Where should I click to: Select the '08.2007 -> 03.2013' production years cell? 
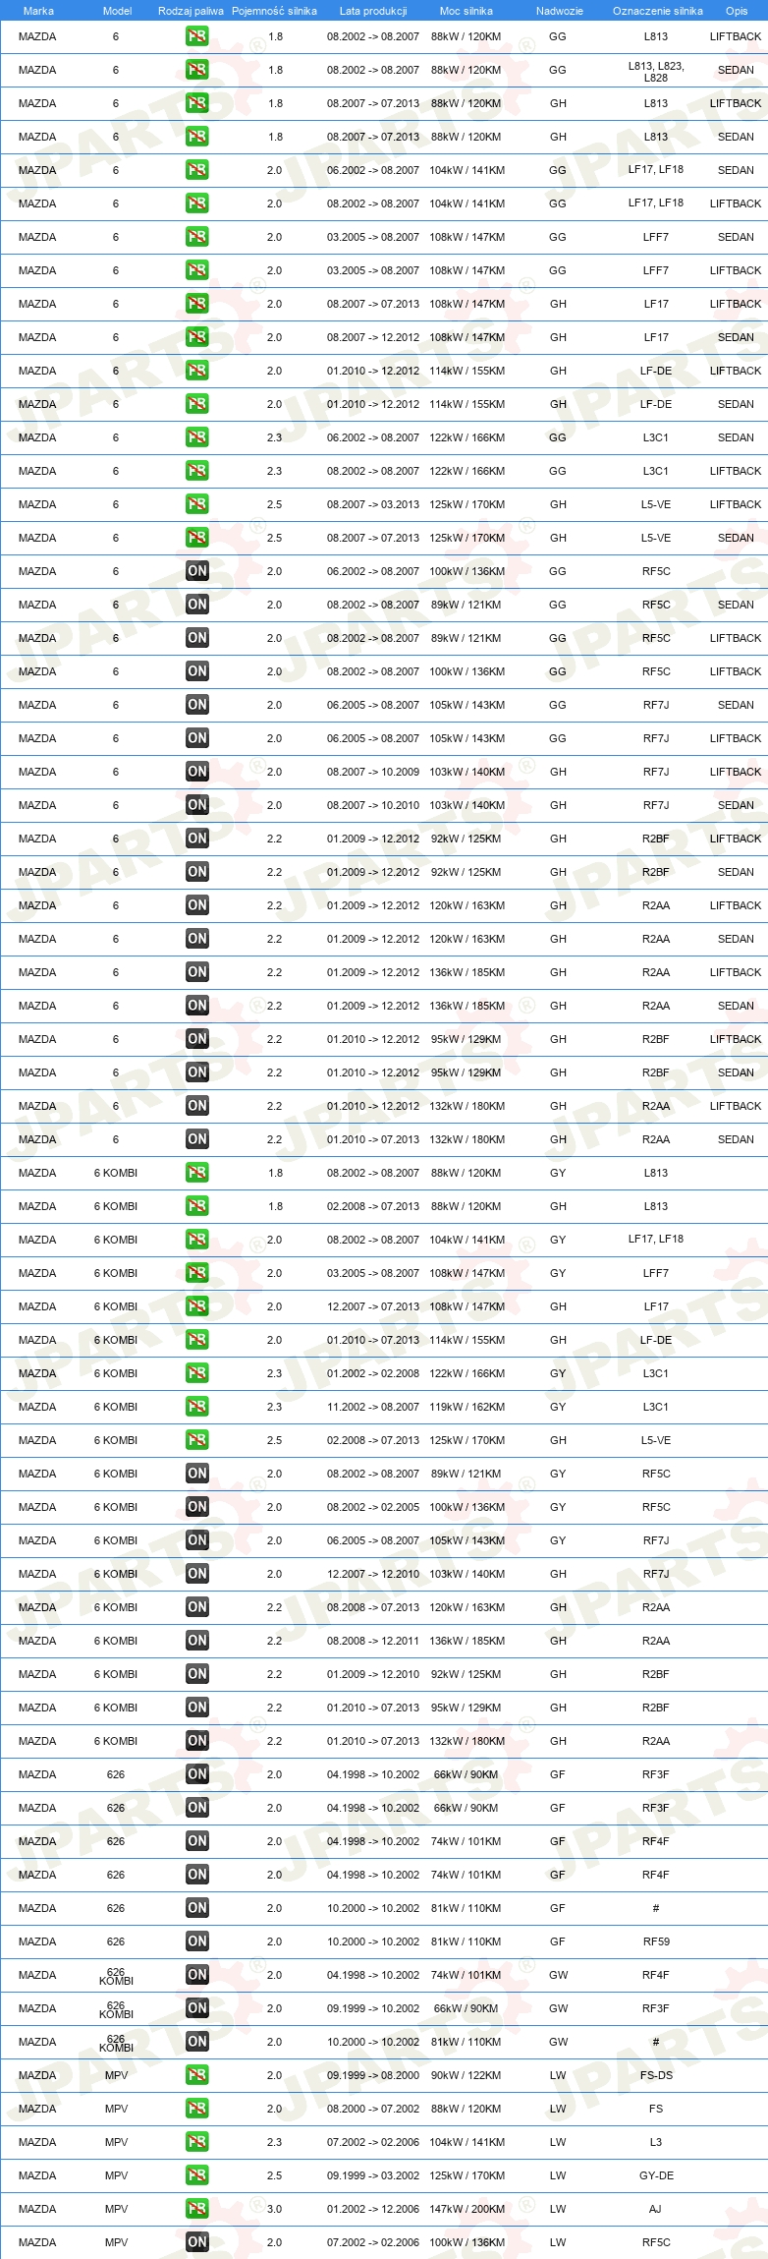[373, 504]
